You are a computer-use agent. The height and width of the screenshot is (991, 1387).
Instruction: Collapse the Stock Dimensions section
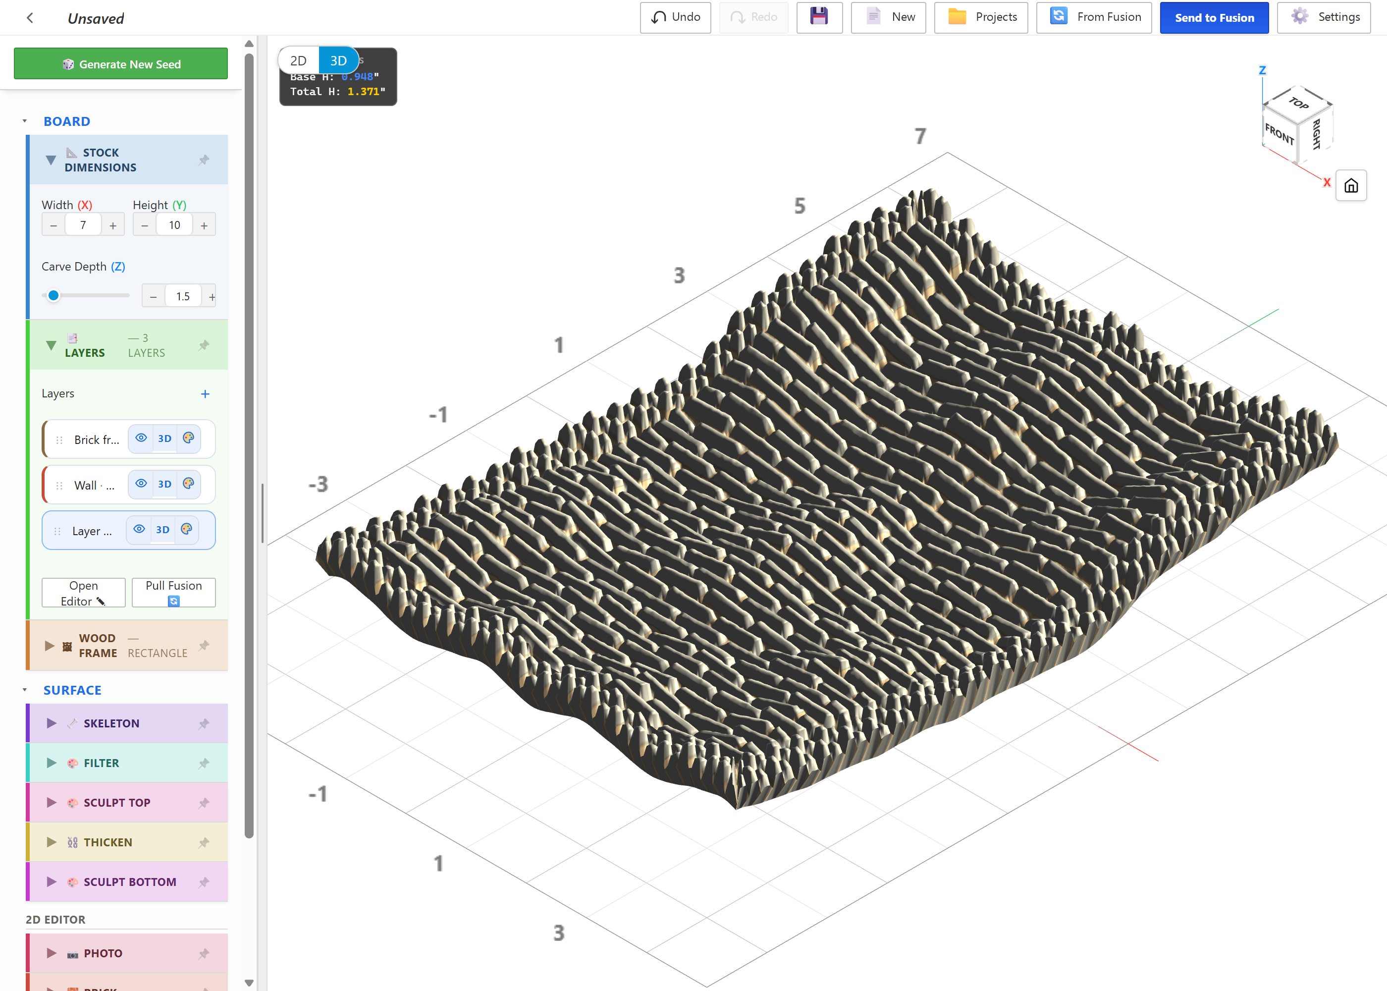point(51,161)
